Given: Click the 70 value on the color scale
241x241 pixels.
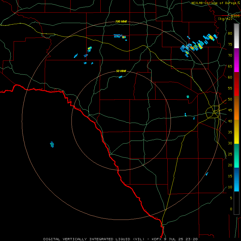Looking at the screenshot, I should click(x=230, y=55).
